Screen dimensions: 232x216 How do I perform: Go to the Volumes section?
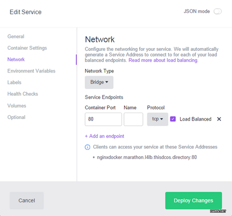(x=17, y=106)
